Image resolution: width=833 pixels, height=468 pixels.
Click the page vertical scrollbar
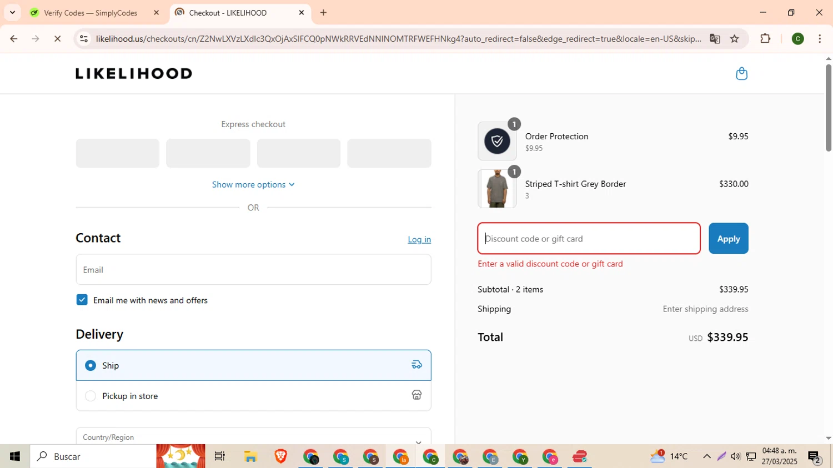click(x=828, y=108)
